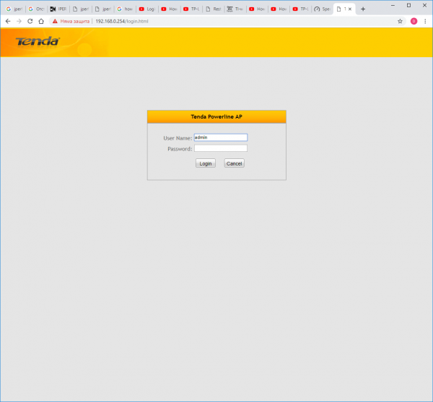Bookmark this page with the star icon
This screenshot has width=433, height=402.
(400, 21)
